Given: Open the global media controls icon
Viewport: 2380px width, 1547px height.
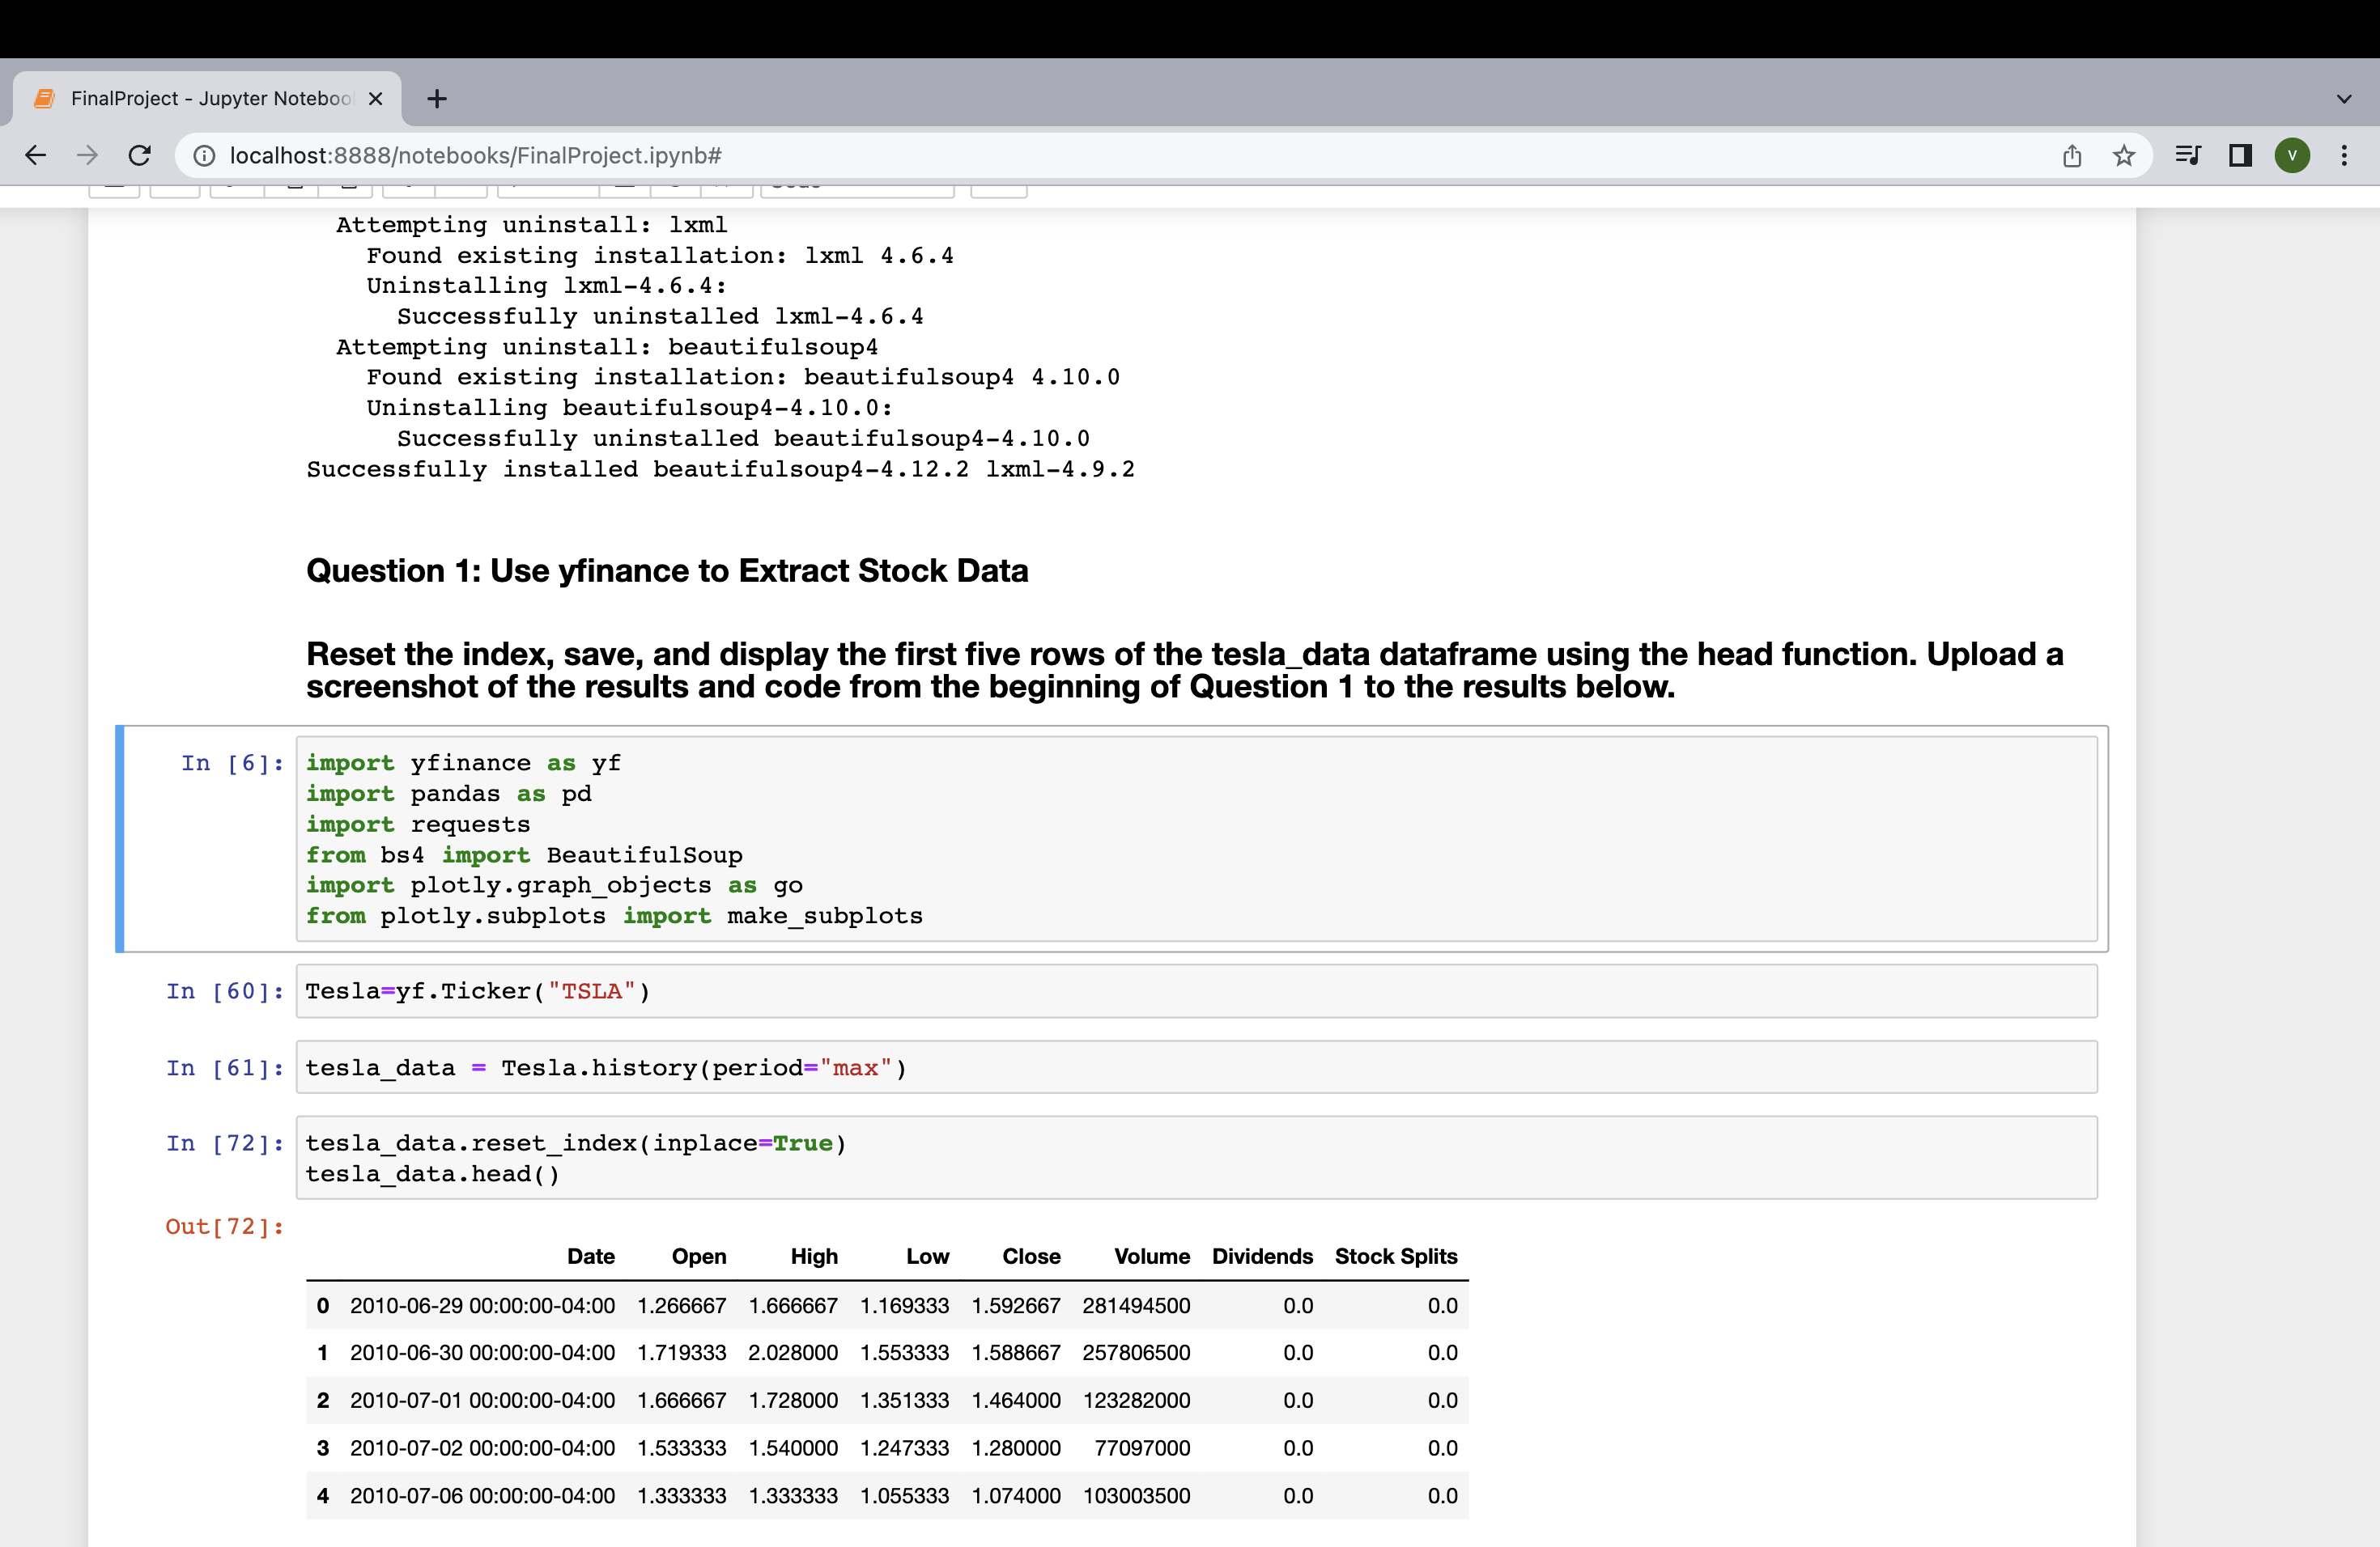Looking at the screenshot, I should coord(2188,155).
